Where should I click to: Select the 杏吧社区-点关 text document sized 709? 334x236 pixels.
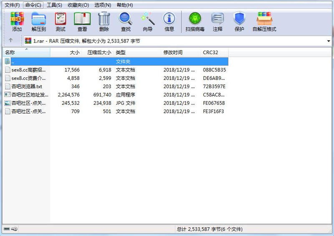tap(28, 111)
